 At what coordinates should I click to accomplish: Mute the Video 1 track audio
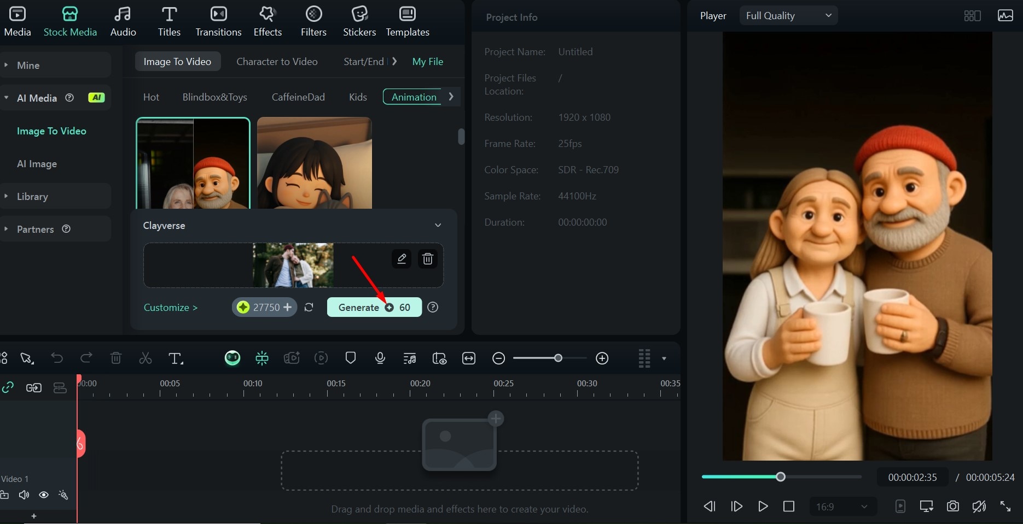pyautogui.click(x=24, y=495)
